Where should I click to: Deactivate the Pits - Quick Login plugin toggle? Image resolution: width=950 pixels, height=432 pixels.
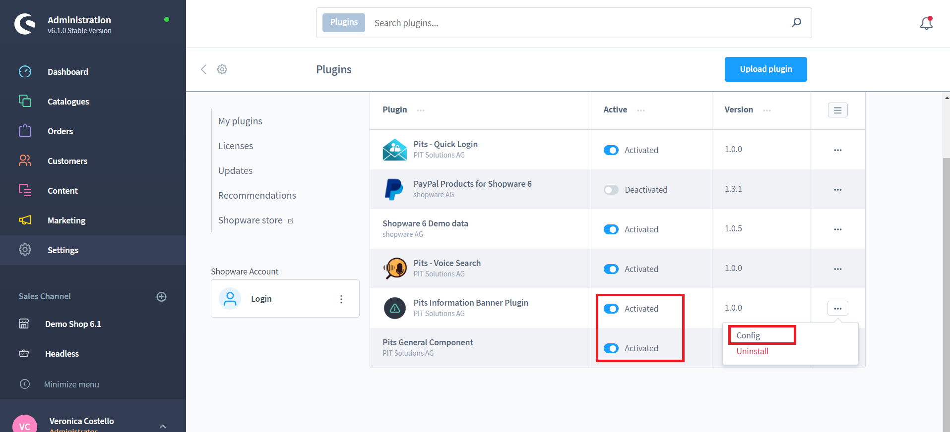611,150
